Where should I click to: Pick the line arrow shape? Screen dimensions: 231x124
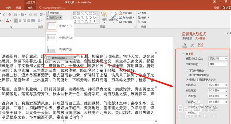pos(86,14)
